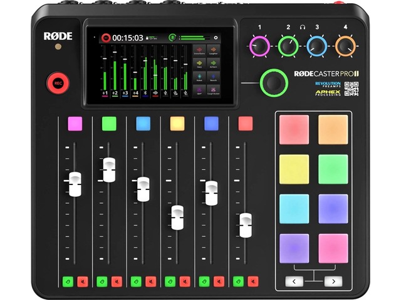The height and width of the screenshot is (300, 401).
Task: Mute the light blue channel with red button
Action: [150, 282]
